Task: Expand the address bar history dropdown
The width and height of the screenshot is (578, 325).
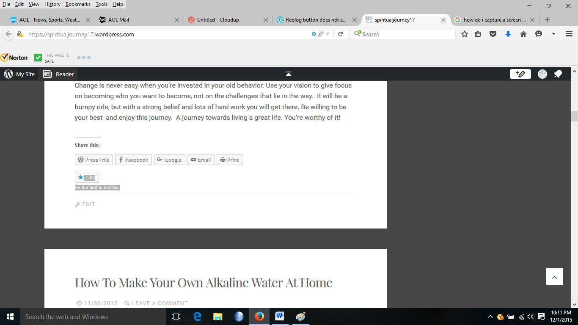Action: [x=328, y=34]
